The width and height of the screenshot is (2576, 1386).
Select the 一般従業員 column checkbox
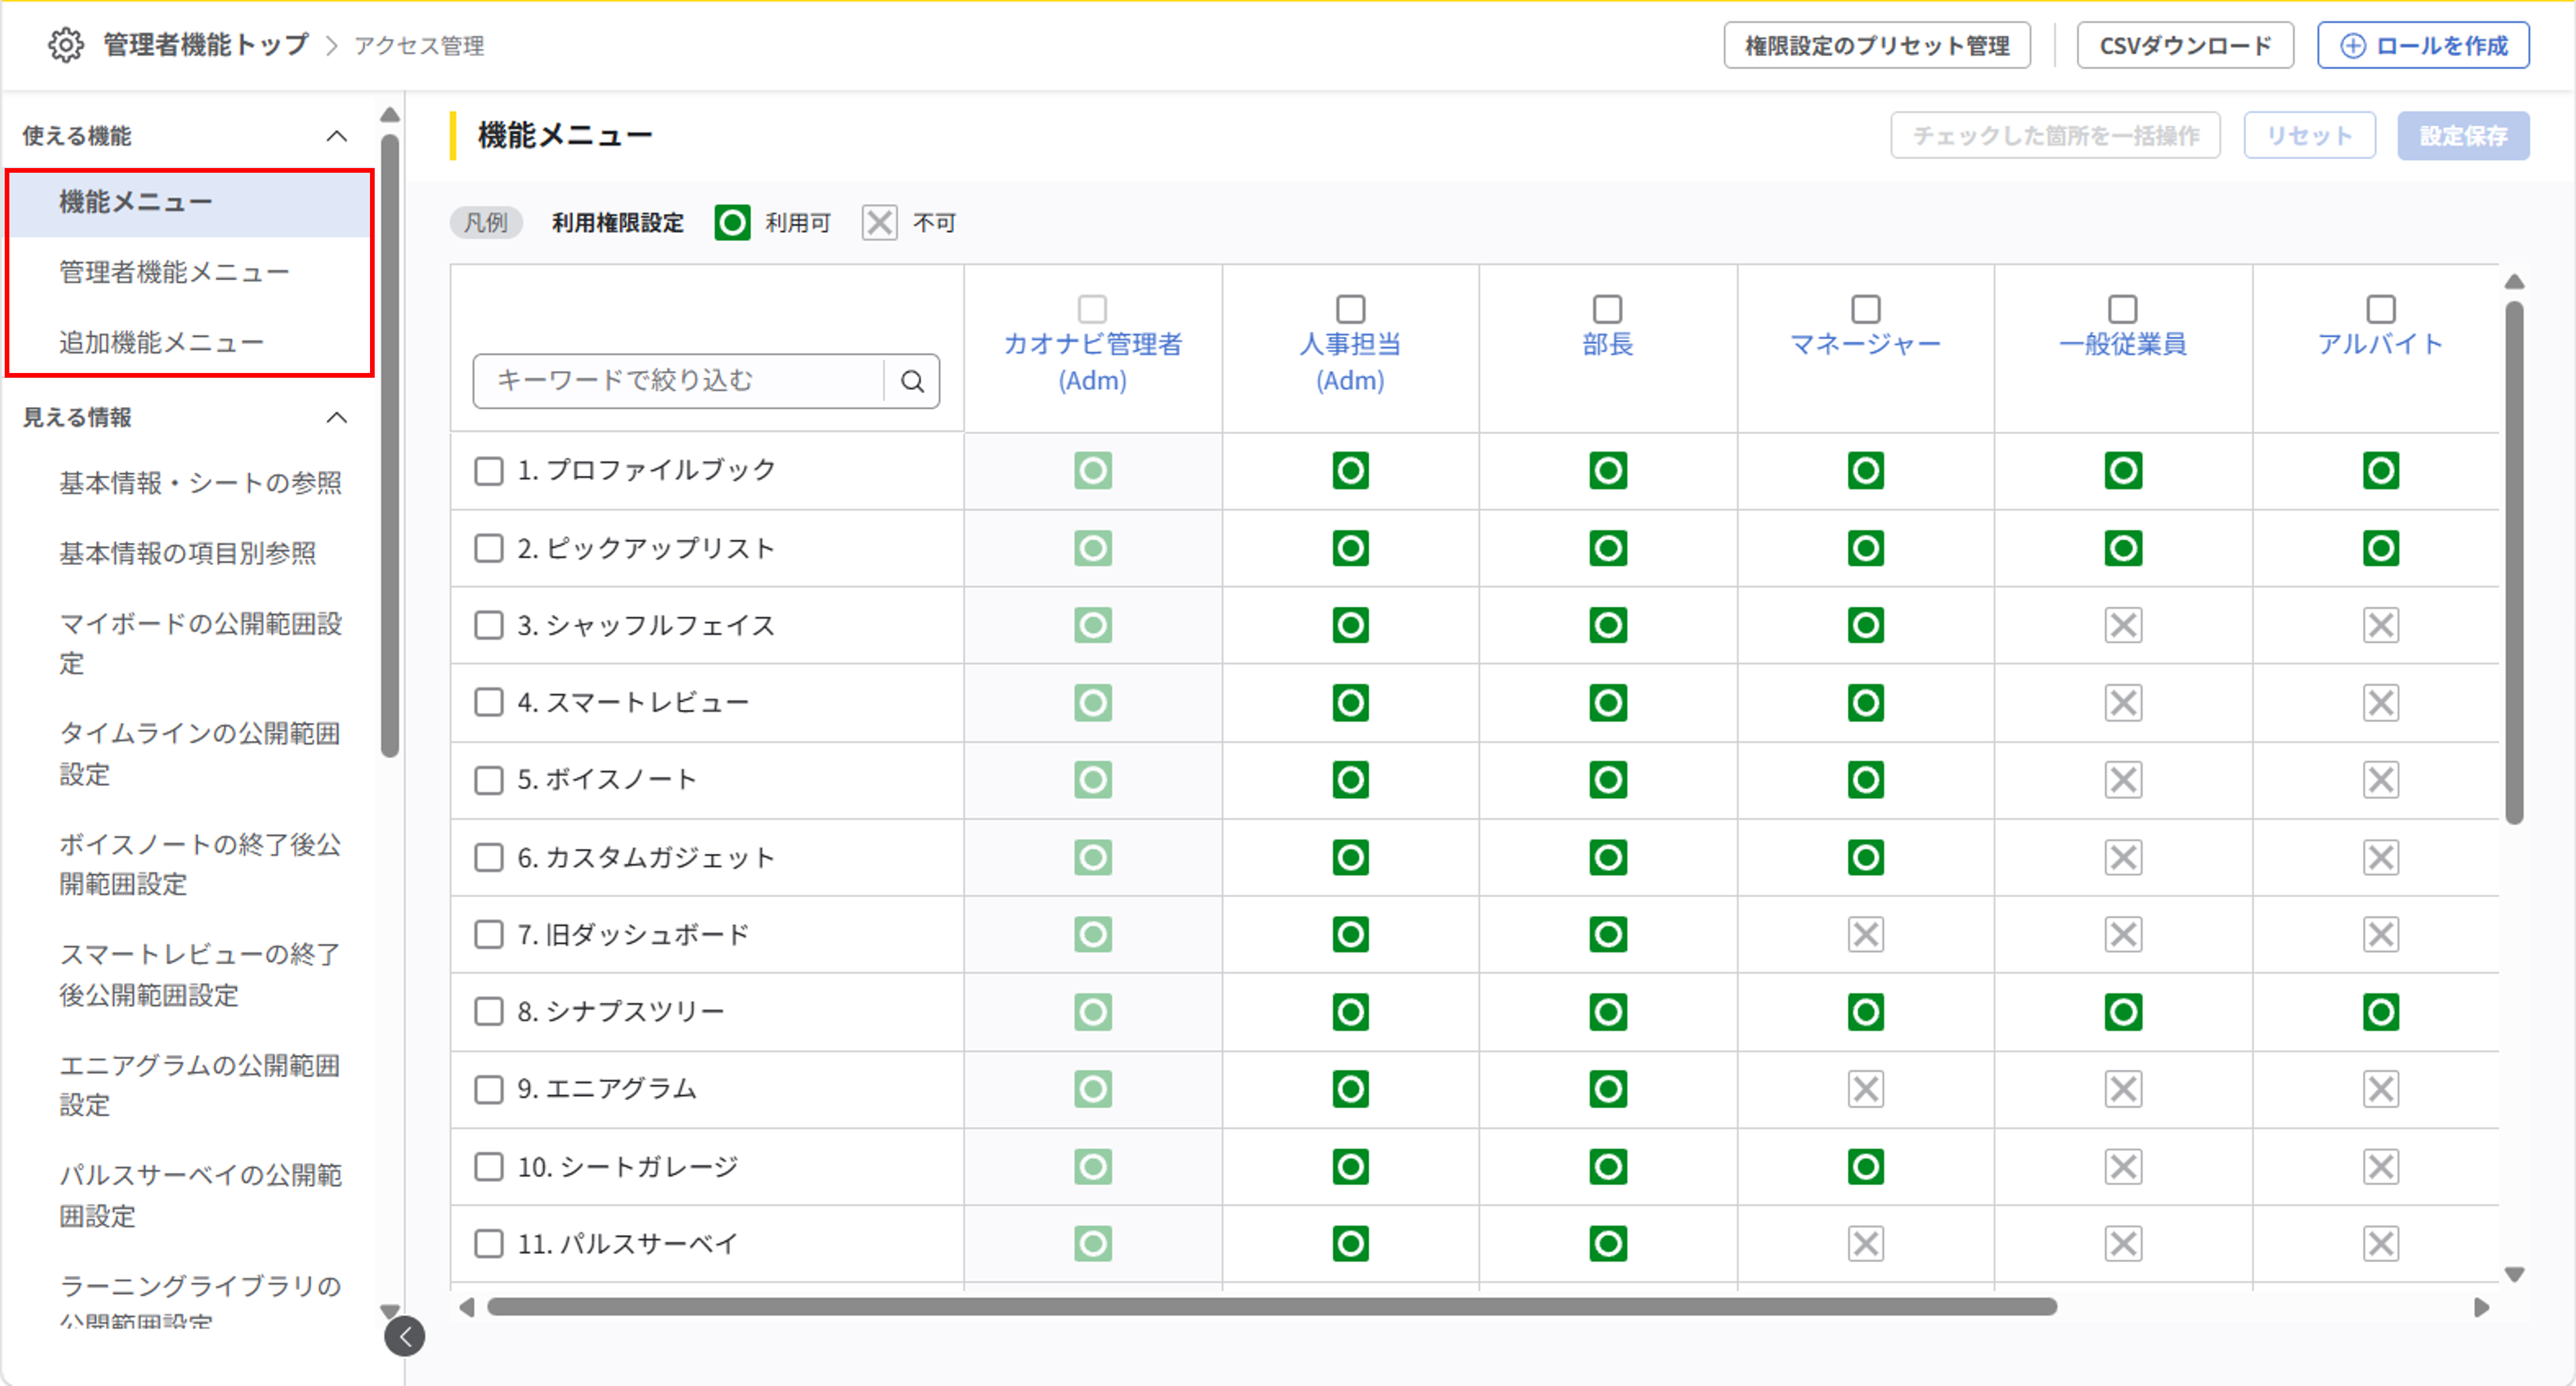tap(2122, 308)
